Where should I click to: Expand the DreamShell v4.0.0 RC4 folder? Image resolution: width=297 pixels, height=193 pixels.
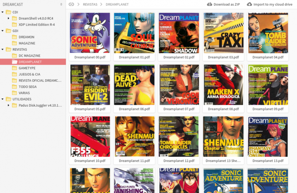(x=9, y=18)
